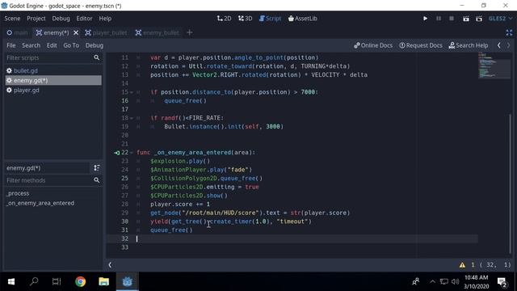Screen dimensions: 517x291
Task: Open the script Search menu
Action: (x=31, y=45)
